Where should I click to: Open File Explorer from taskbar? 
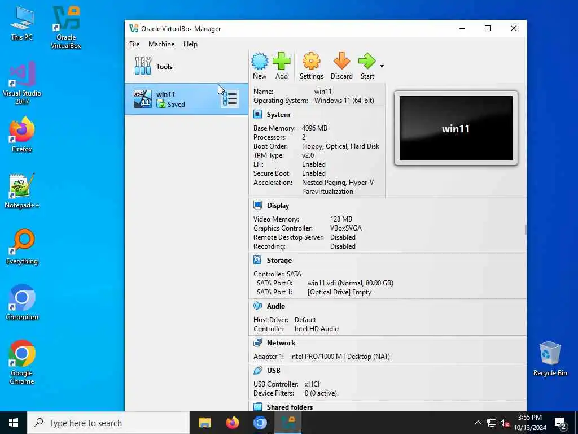(x=204, y=423)
